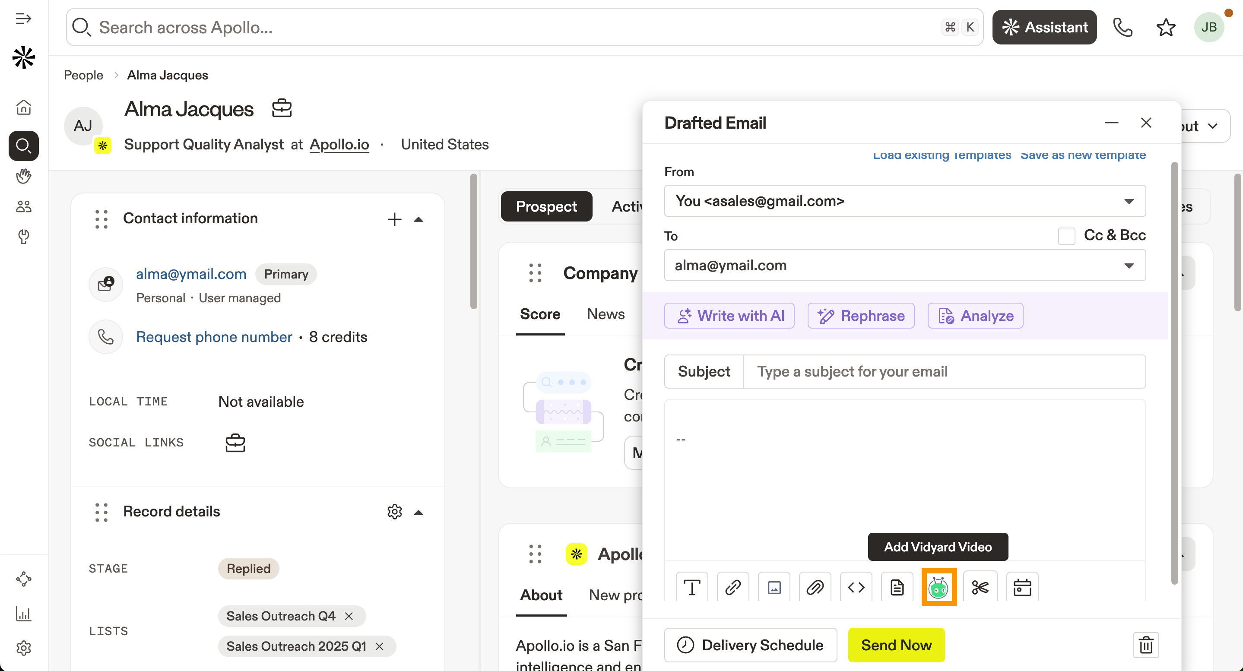Click the attach file paperclip icon
Viewport: 1243px width, 671px height.
click(815, 588)
